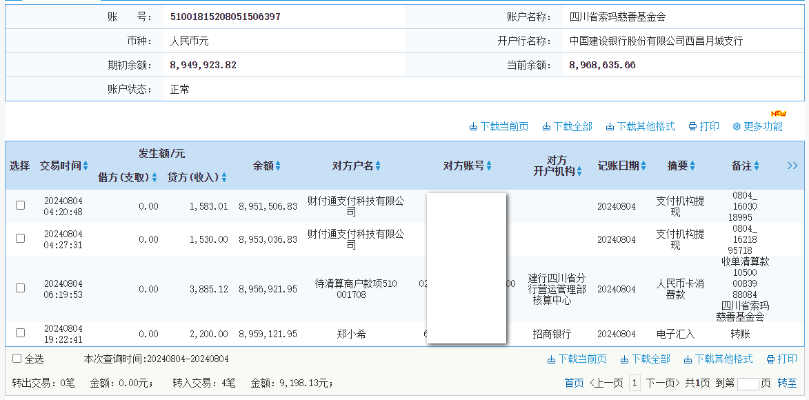Image resolution: width=809 pixels, height=400 pixels.
Task: Click query time 20240804-20240804 text
Action: coord(188,359)
